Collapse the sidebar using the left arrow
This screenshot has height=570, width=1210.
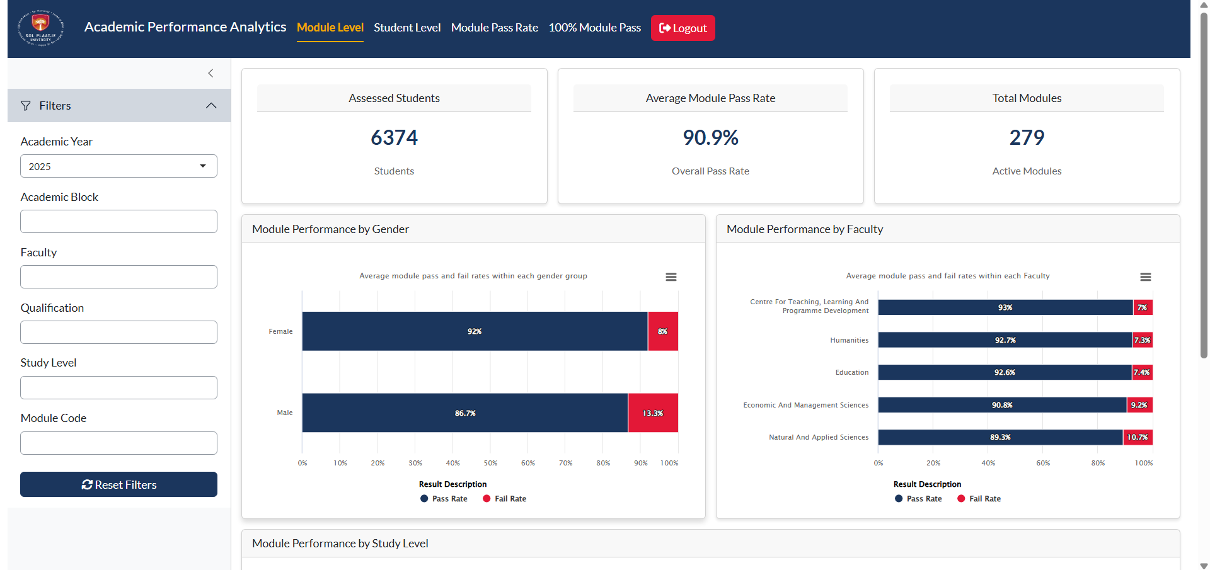pyautogui.click(x=210, y=73)
